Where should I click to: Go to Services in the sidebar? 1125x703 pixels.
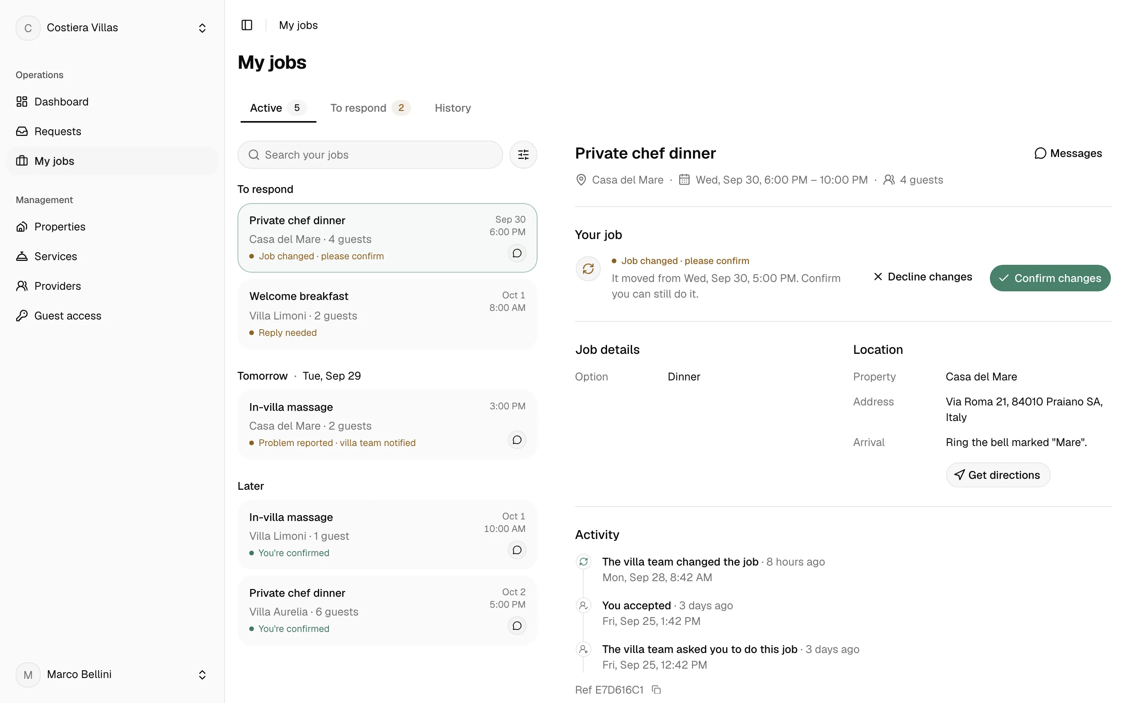click(x=112, y=256)
